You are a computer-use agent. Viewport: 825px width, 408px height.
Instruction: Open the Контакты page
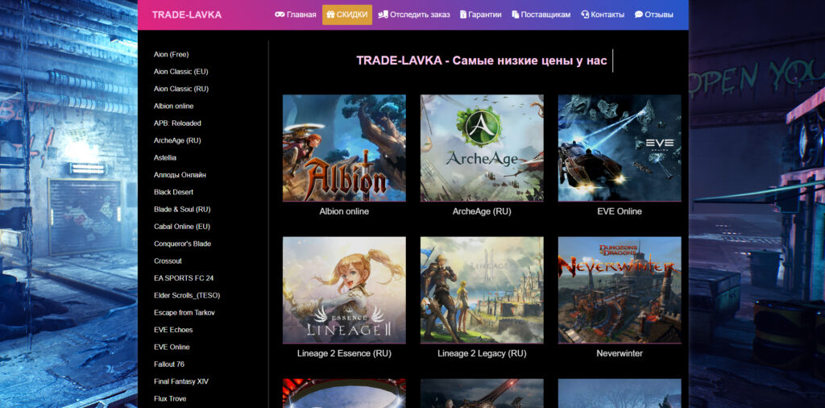coord(603,15)
